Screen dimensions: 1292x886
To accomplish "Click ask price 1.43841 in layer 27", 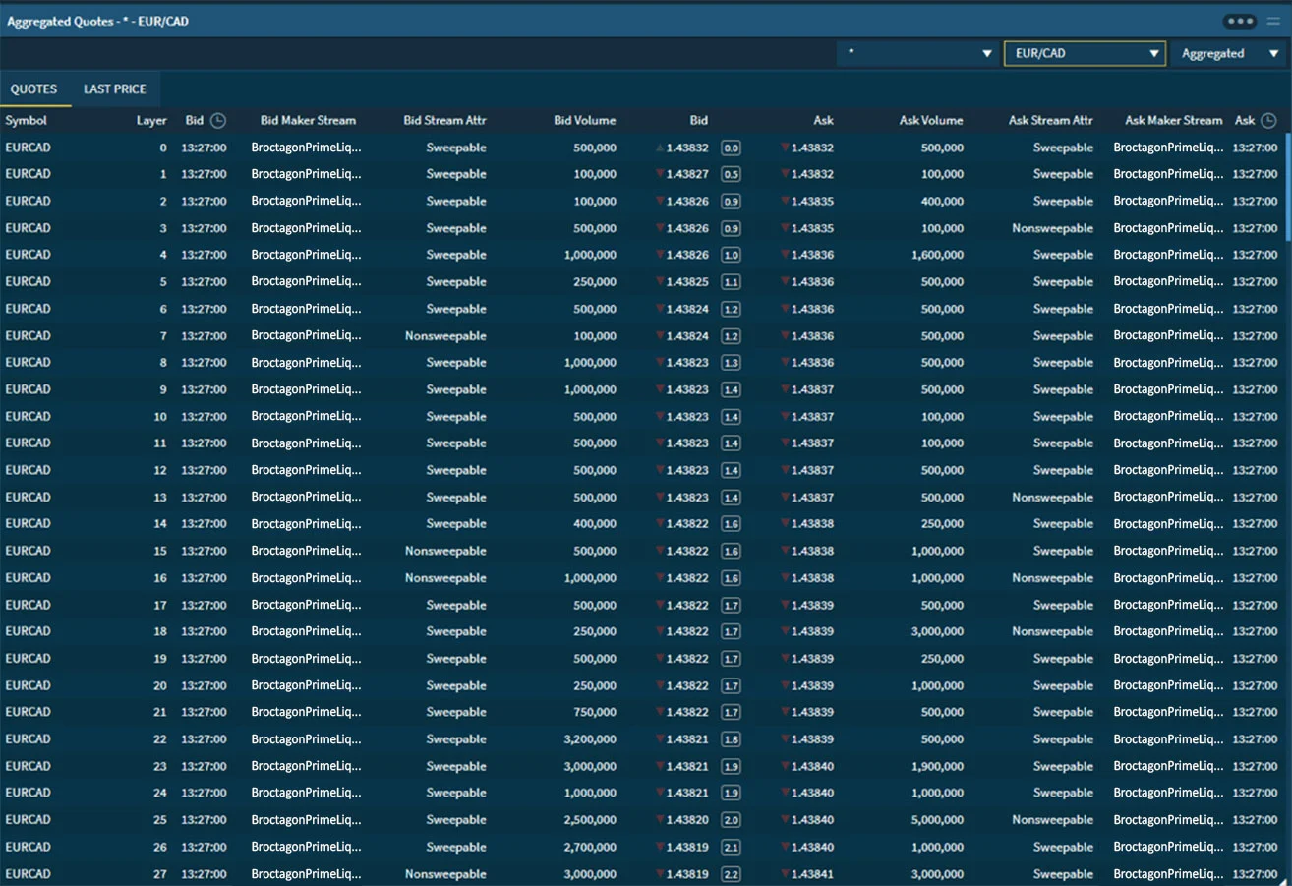I will (812, 874).
